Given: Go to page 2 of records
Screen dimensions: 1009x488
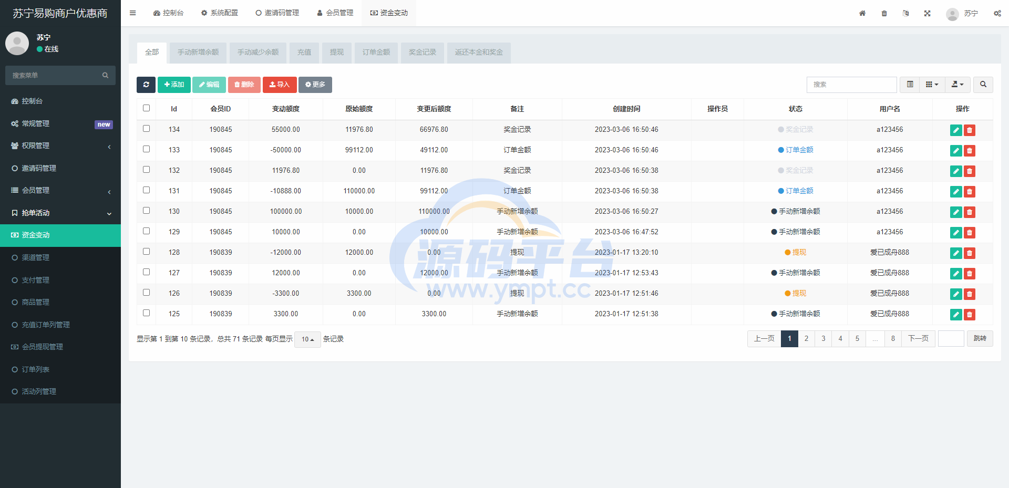Looking at the screenshot, I should click(x=806, y=339).
